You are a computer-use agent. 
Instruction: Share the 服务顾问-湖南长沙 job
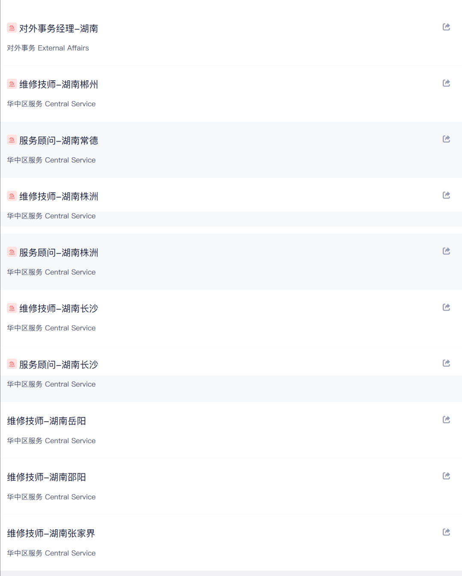pyautogui.click(x=446, y=363)
